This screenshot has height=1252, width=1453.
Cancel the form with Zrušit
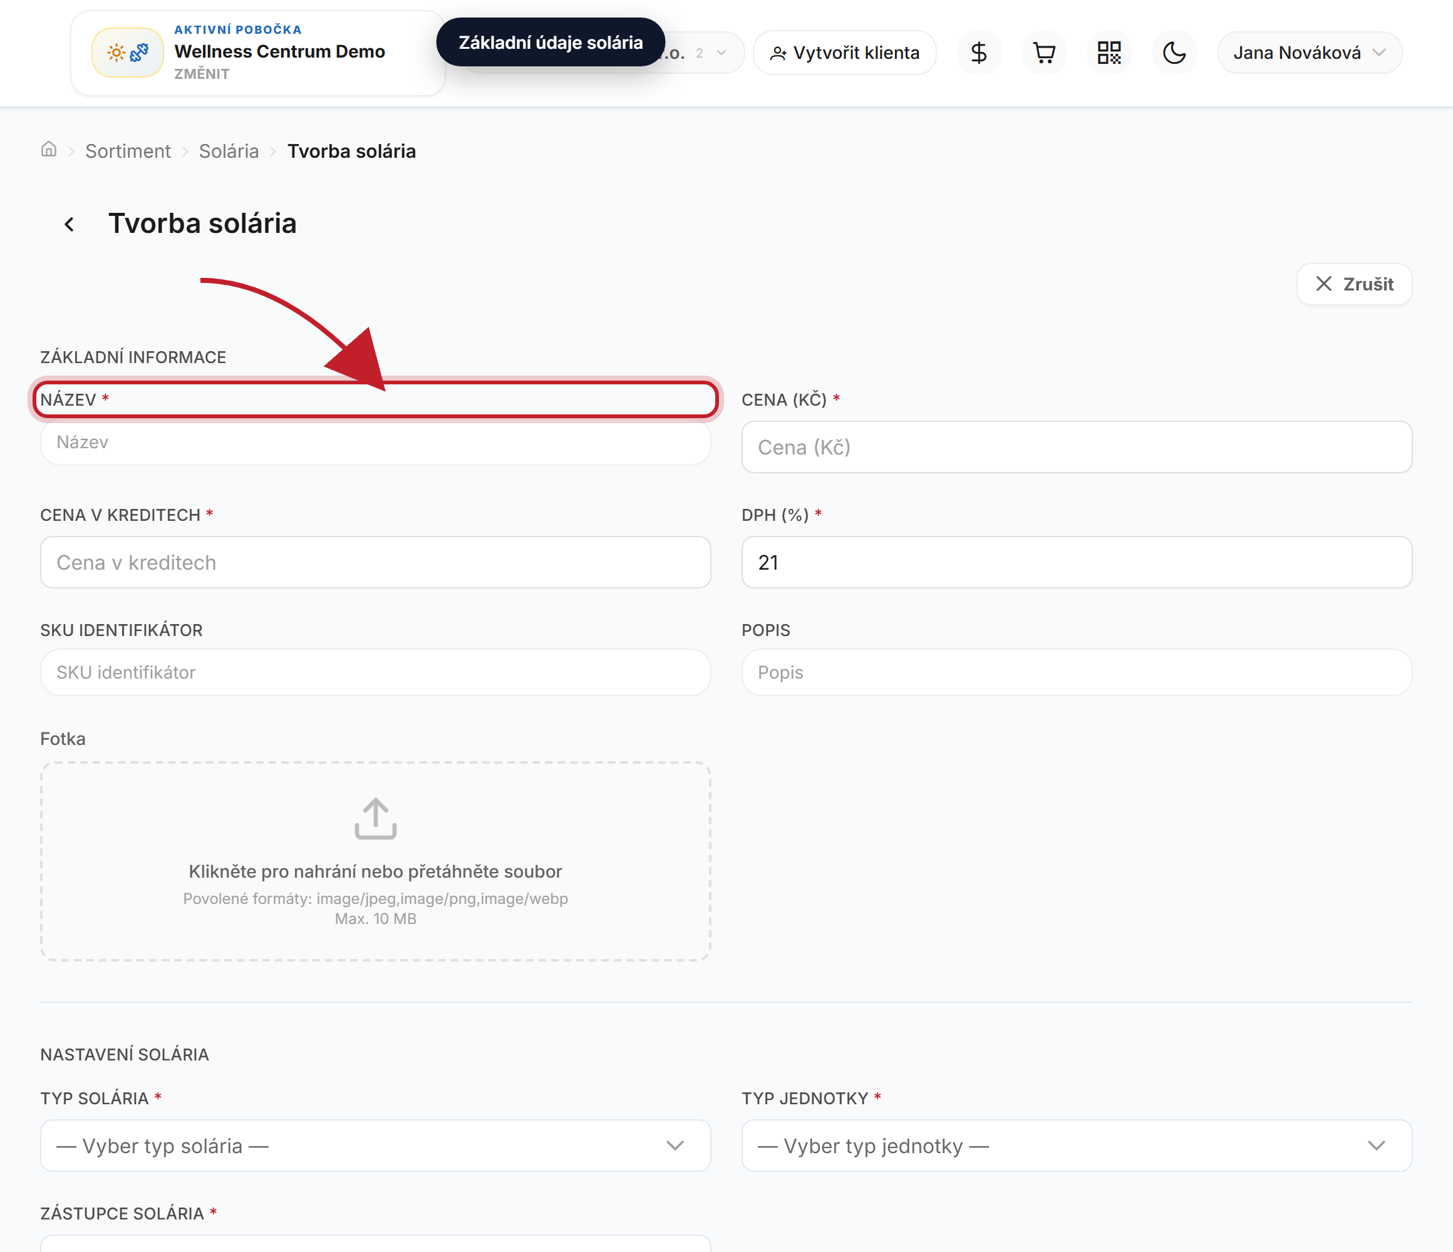1354,284
